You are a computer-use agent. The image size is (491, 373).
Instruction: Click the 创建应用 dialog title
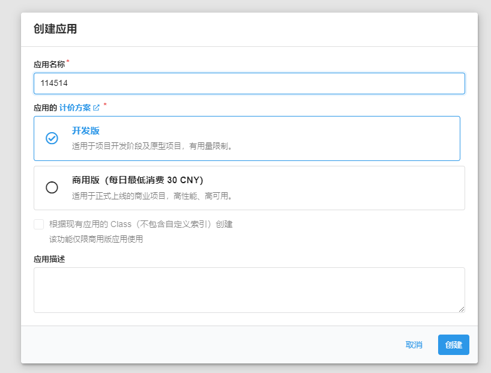pyautogui.click(x=55, y=29)
